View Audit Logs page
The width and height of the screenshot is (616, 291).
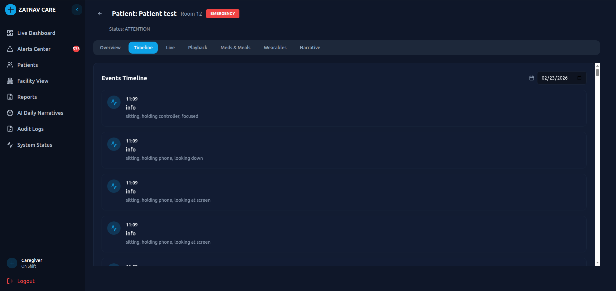[x=30, y=129]
